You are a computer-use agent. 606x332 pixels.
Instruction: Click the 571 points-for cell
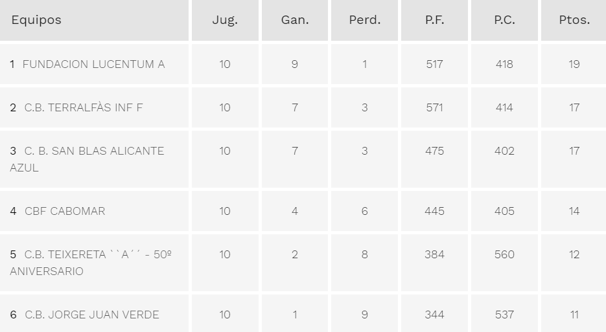pos(434,107)
